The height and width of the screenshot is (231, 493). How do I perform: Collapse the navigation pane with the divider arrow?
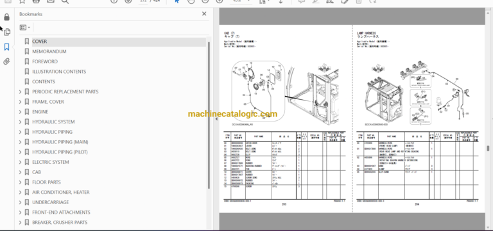pyautogui.click(x=216, y=119)
